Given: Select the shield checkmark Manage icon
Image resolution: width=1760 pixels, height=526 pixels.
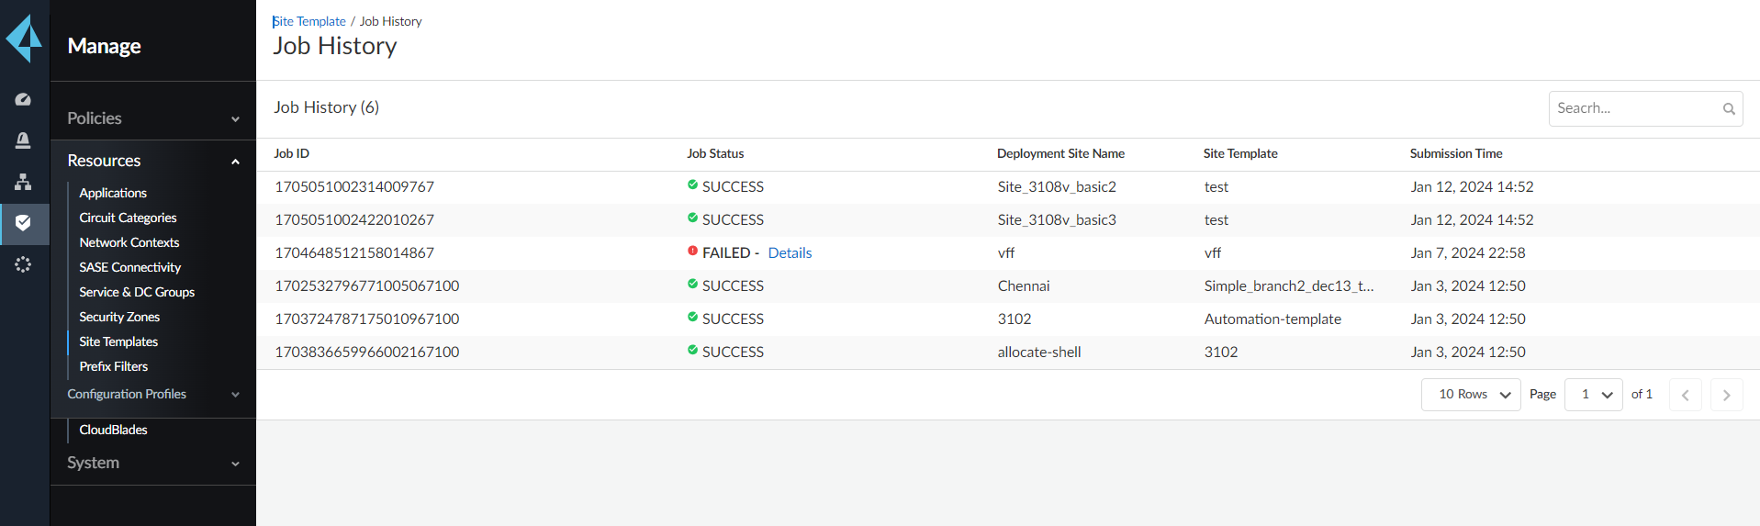Looking at the screenshot, I should coord(23,223).
